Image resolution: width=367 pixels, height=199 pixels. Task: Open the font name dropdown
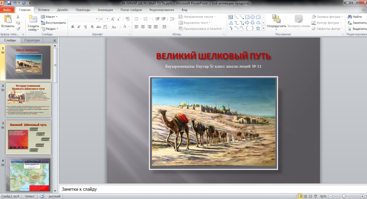96,19
